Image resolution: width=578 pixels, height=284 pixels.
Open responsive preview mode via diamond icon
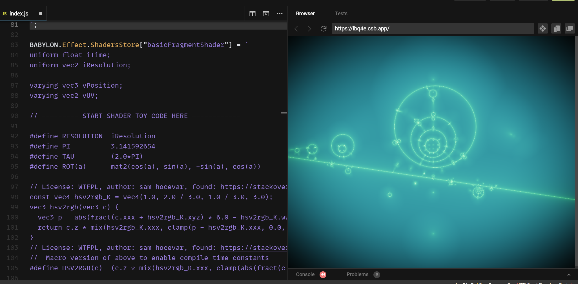pos(542,28)
